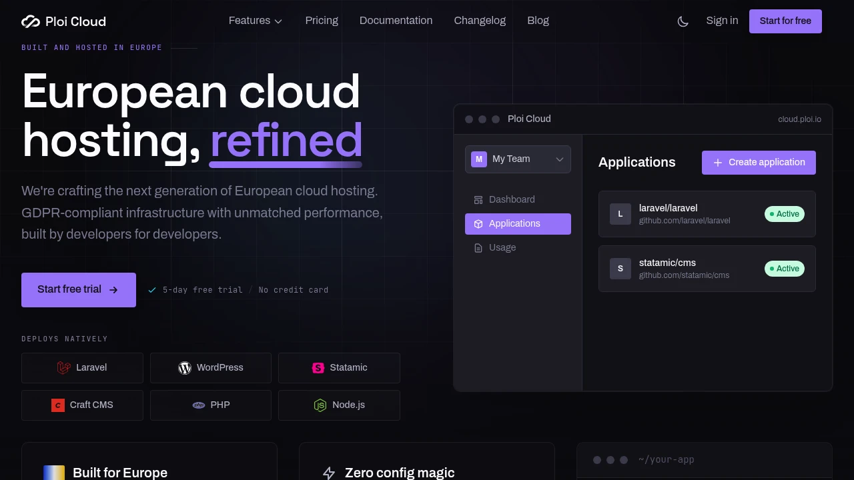Select the github.com/statamic/cms text

tap(684, 275)
